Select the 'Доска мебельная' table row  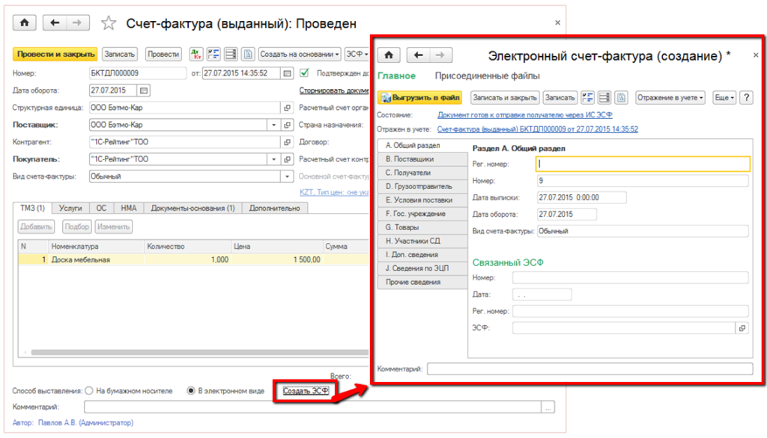tap(194, 260)
